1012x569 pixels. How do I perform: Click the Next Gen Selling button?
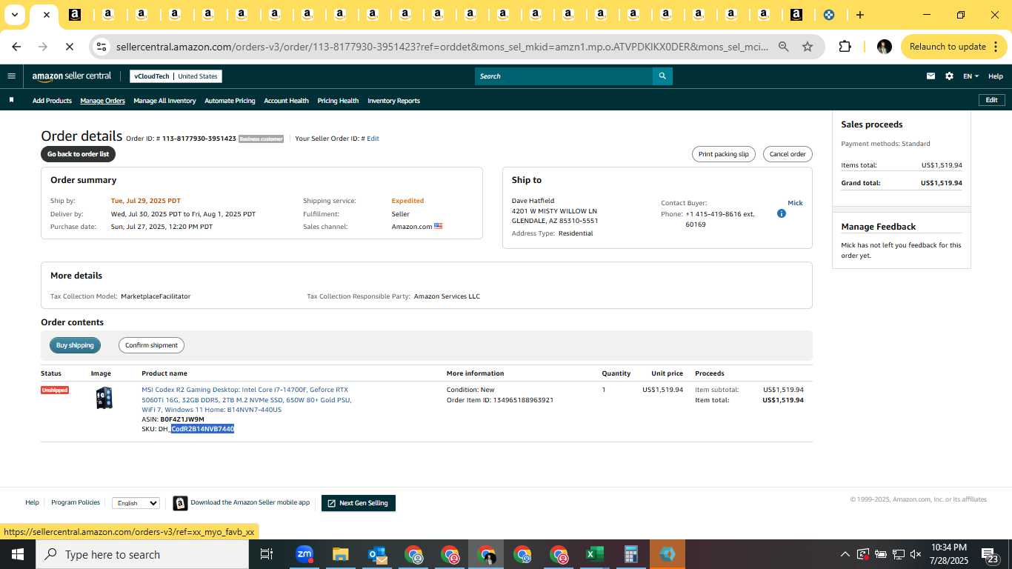coord(359,503)
